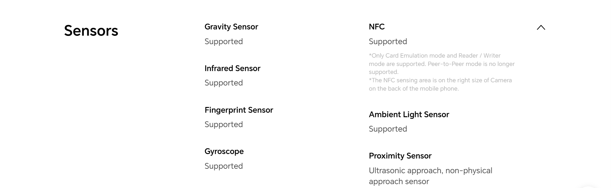Click the Gravity Sensor label
Image resolution: width=611 pixels, height=188 pixels.
pos(231,27)
